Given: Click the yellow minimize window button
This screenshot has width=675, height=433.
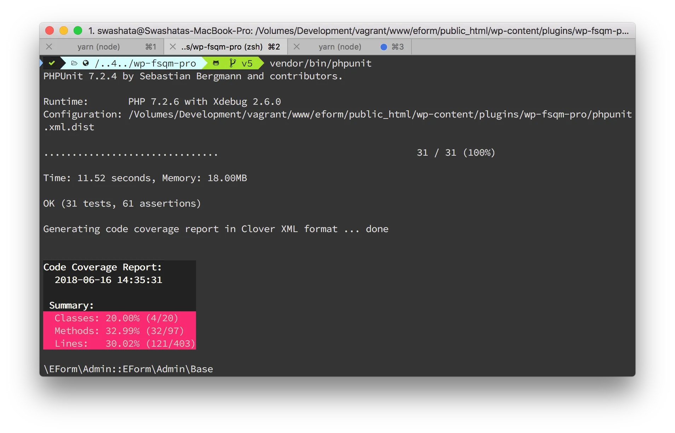Looking at the screenshot, I should pos(64,31).
